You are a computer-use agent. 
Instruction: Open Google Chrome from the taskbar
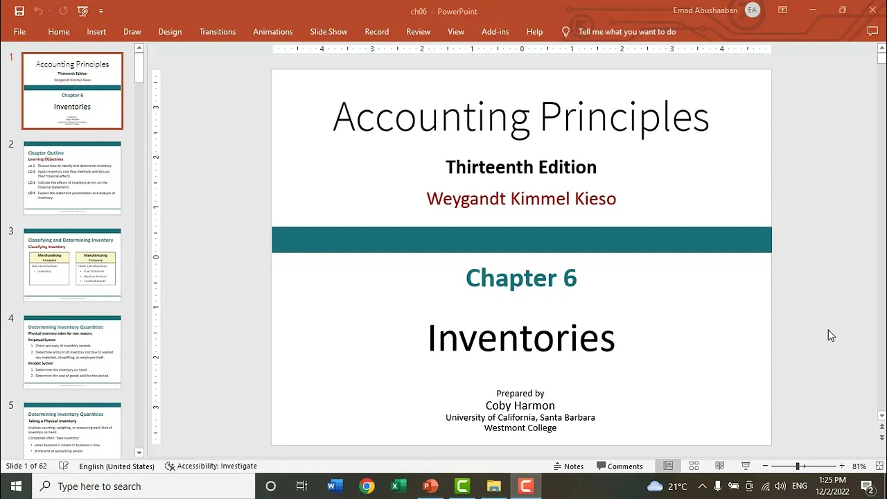[x=367, y=486]
